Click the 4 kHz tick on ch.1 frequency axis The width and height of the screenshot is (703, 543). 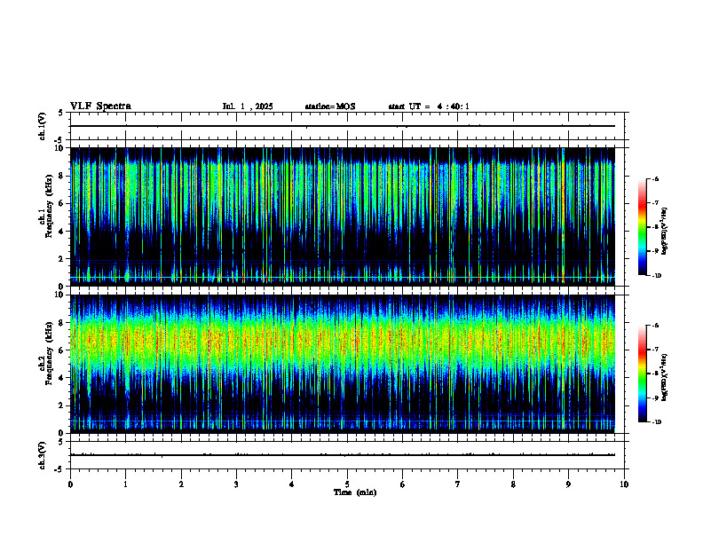coord(62,232)
